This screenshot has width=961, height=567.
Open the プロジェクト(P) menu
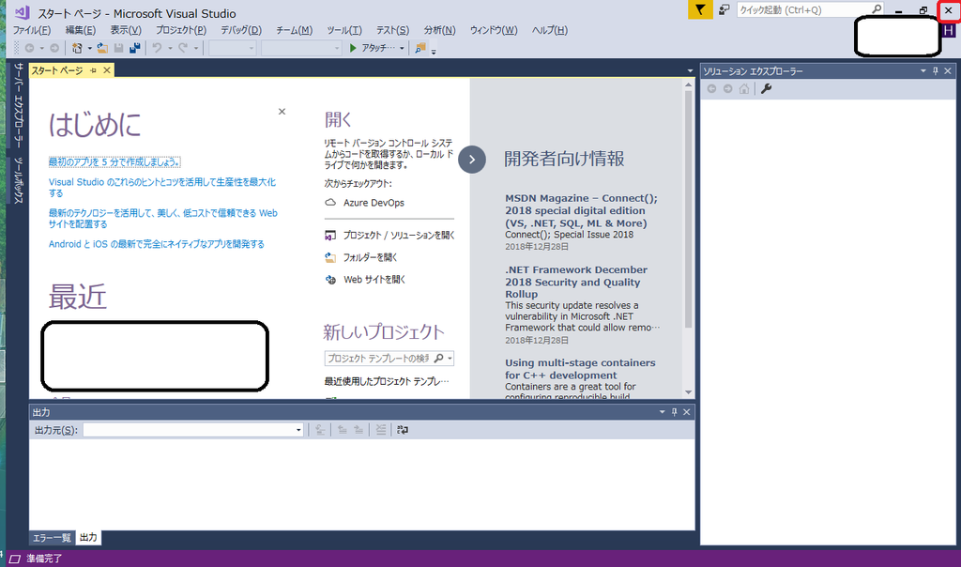coord(181,30)
